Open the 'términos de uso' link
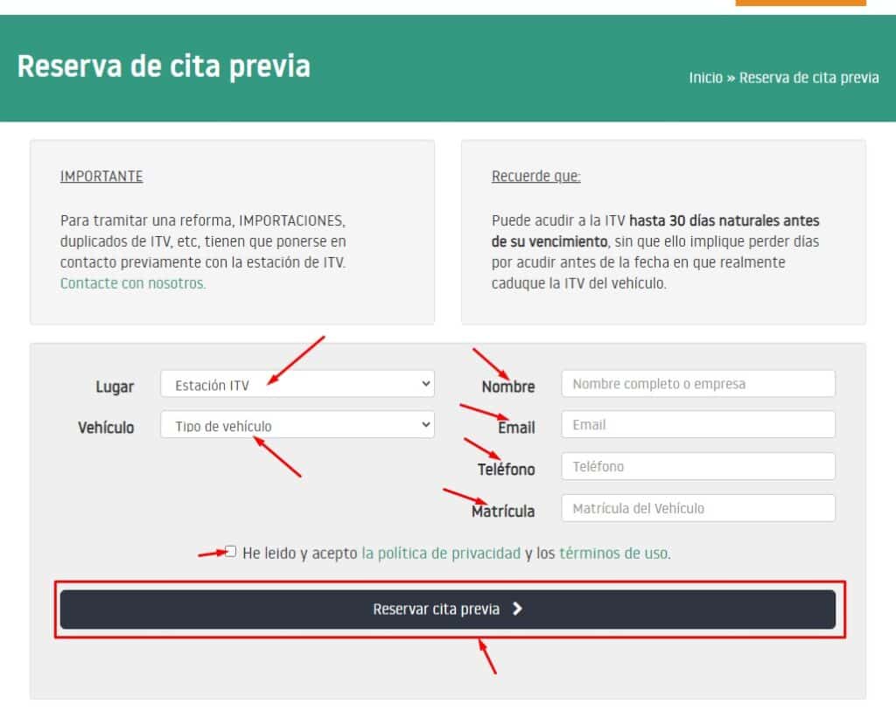The image size is (896, 718). pyautogui.click(x=613, y=553)
